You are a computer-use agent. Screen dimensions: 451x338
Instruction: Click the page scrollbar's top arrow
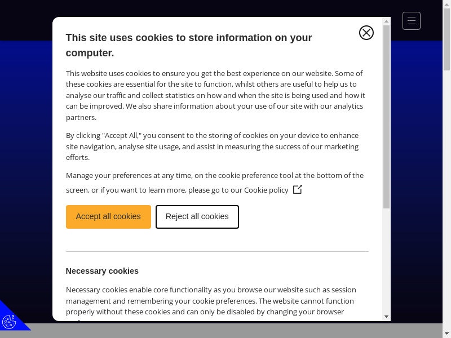click(x=446, y=3)
